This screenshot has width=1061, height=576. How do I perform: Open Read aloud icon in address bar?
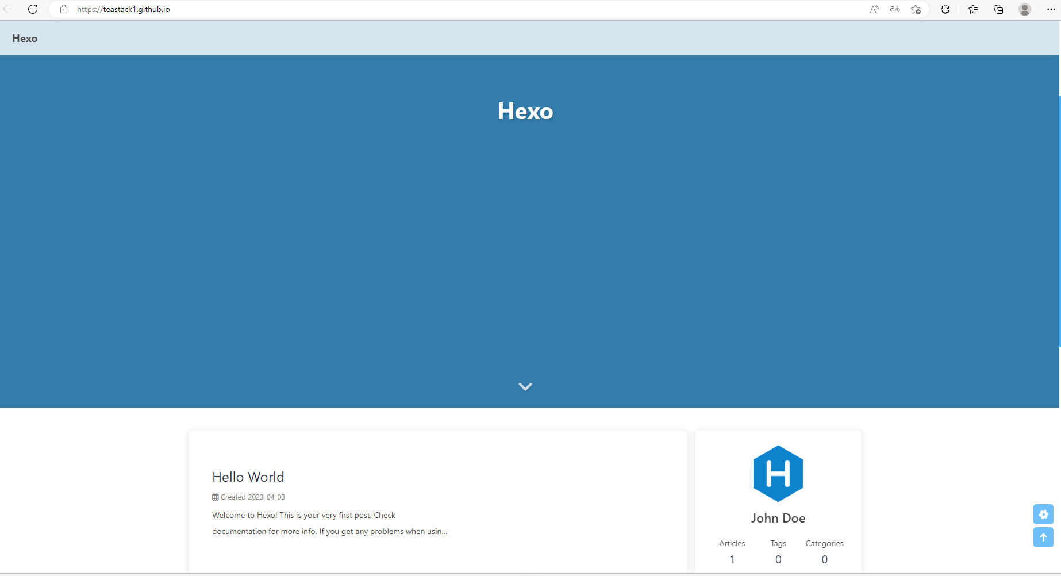click(874, 9)
